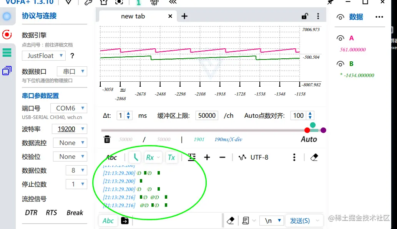Click the 190ms/X-div text

click(x=228, y=139)
